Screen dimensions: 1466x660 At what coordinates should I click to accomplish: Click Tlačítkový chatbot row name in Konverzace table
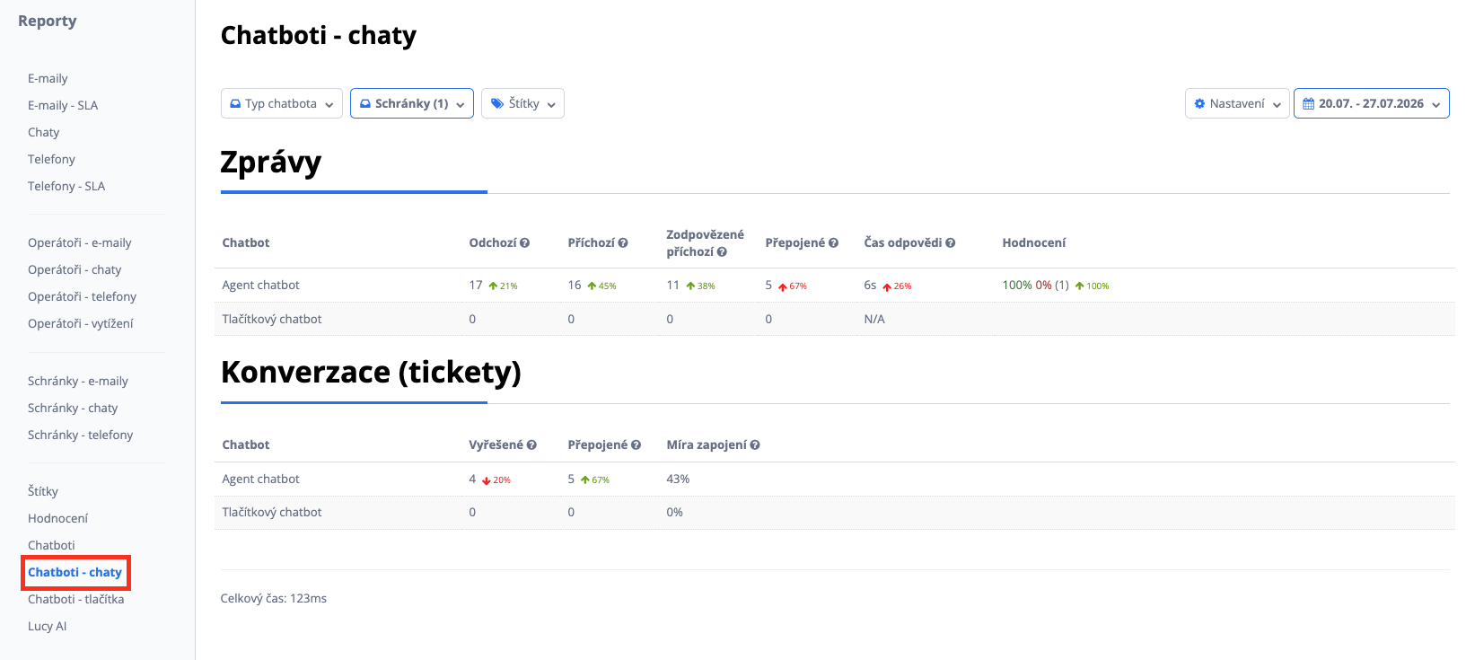pyautogui.click(x=272, y=512)
